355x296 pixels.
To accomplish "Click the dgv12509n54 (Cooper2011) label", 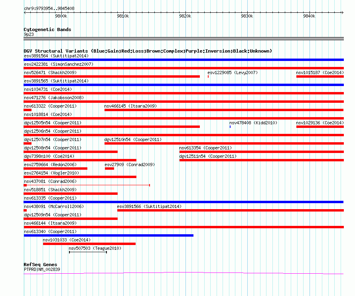I will point(53,215).
